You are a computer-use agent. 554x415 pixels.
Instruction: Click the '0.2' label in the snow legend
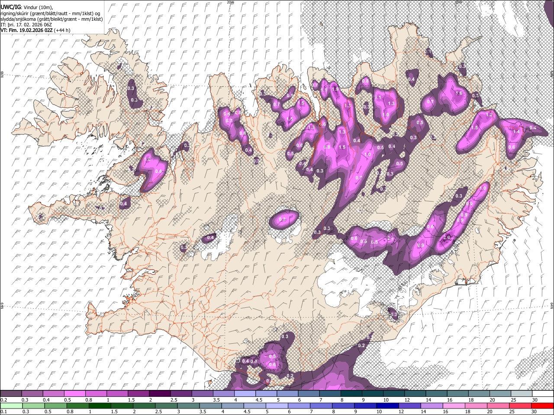[4, 400]
